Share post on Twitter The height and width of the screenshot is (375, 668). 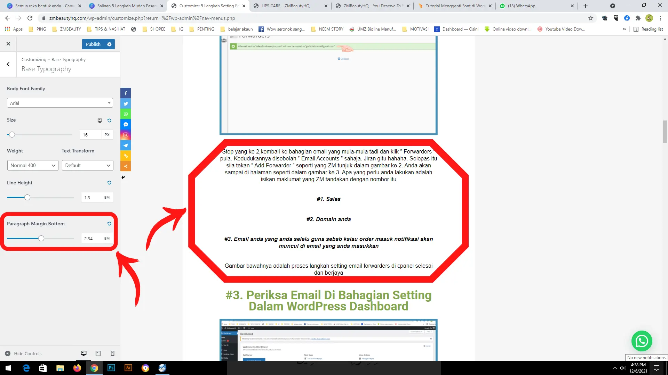tap(126, 103)
